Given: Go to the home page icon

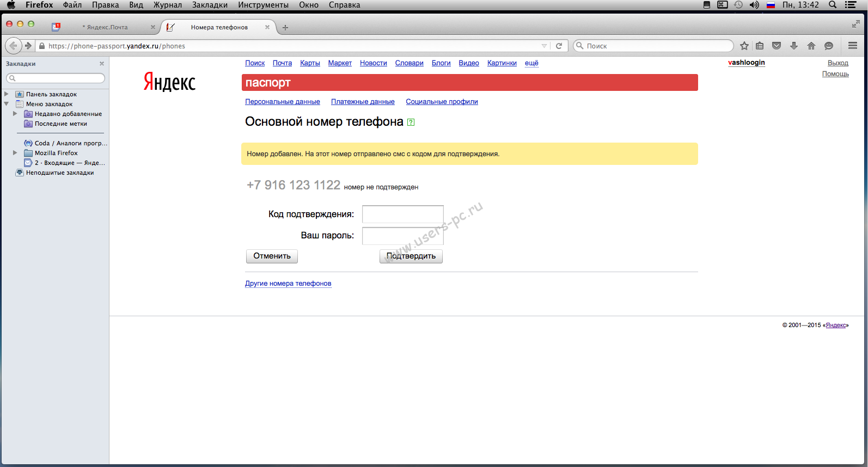Looking at the screenshot, I should tap(811, 46).
